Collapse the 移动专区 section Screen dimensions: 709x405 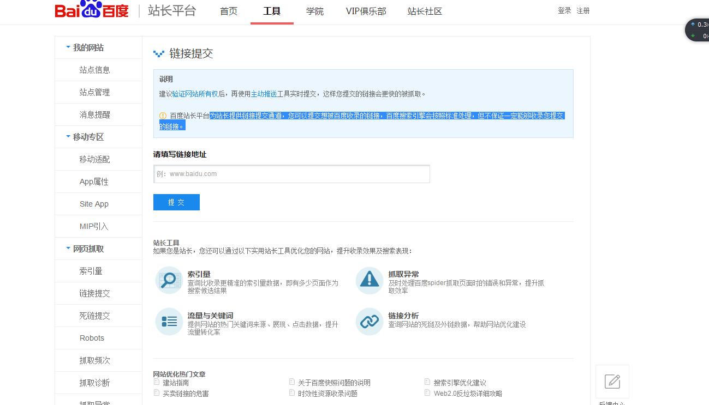tap(68, 137)
